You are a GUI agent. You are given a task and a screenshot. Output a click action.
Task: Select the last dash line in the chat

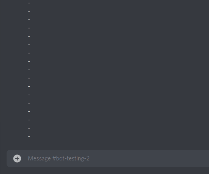[29, 136]
